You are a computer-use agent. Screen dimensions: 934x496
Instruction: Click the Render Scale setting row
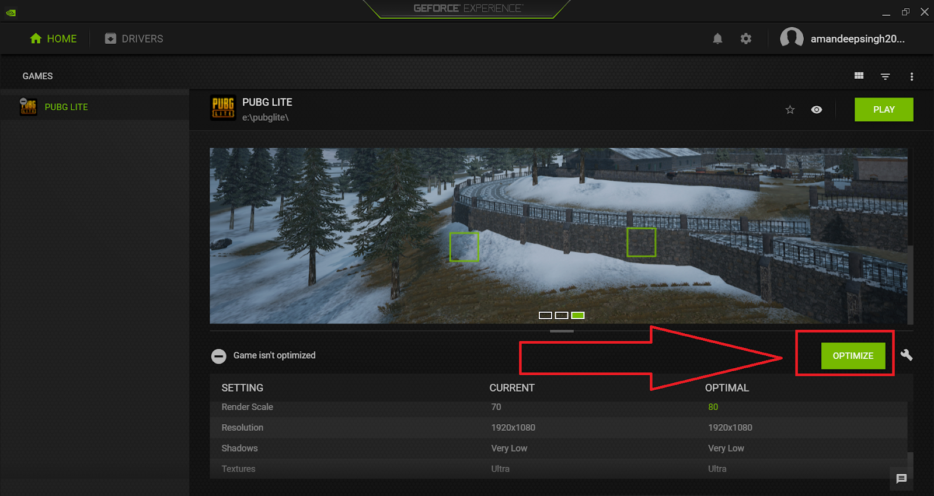[x=559, y=407]
